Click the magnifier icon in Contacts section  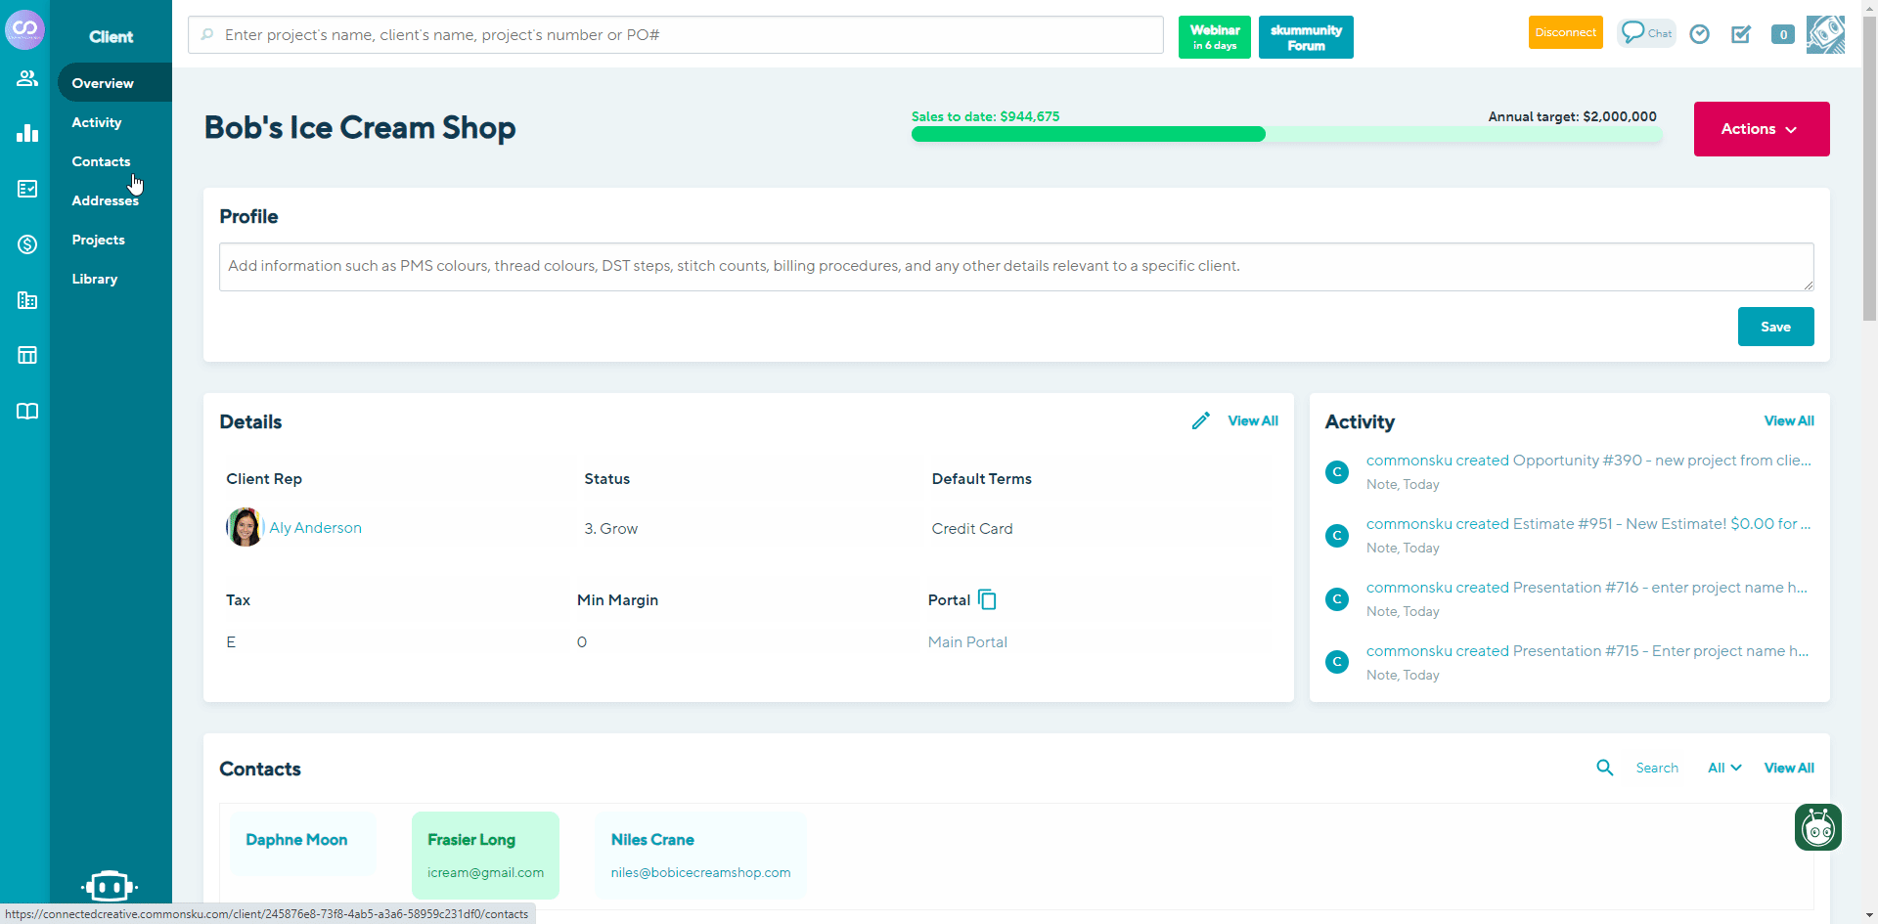click(x=1604, y=768)
